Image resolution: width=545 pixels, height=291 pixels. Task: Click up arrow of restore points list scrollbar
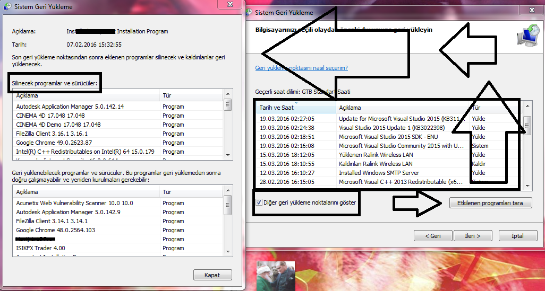[527, 106]
